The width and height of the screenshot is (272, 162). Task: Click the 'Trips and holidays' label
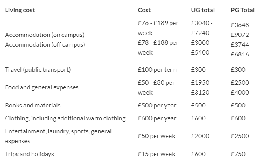tap(29, 154)
